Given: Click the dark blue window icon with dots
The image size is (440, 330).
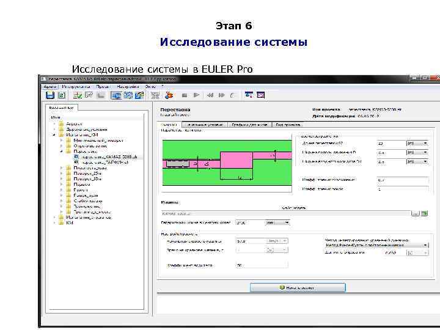Looking at the screenshot, I should point(249,95).
